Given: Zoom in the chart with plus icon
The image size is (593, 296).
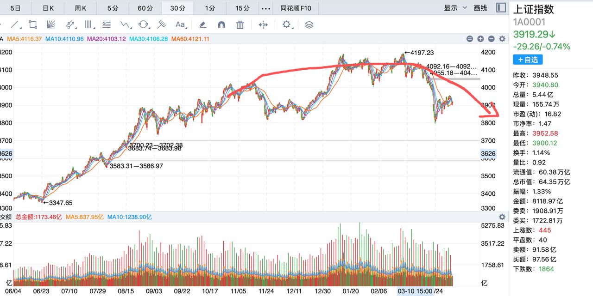Looking at the screenshot, I should pyautogui.click(x=480, y=39).
